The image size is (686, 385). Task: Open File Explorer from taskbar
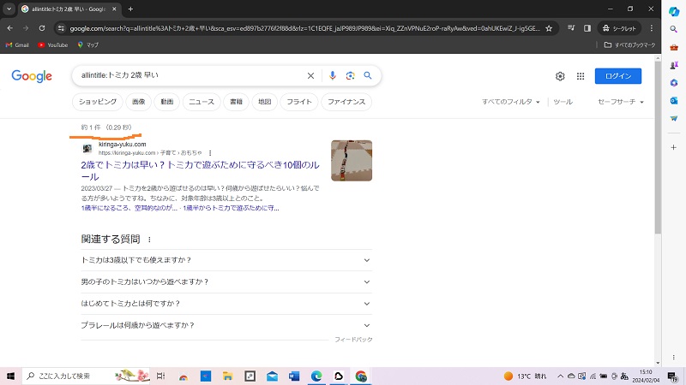[x=227, y=376]
